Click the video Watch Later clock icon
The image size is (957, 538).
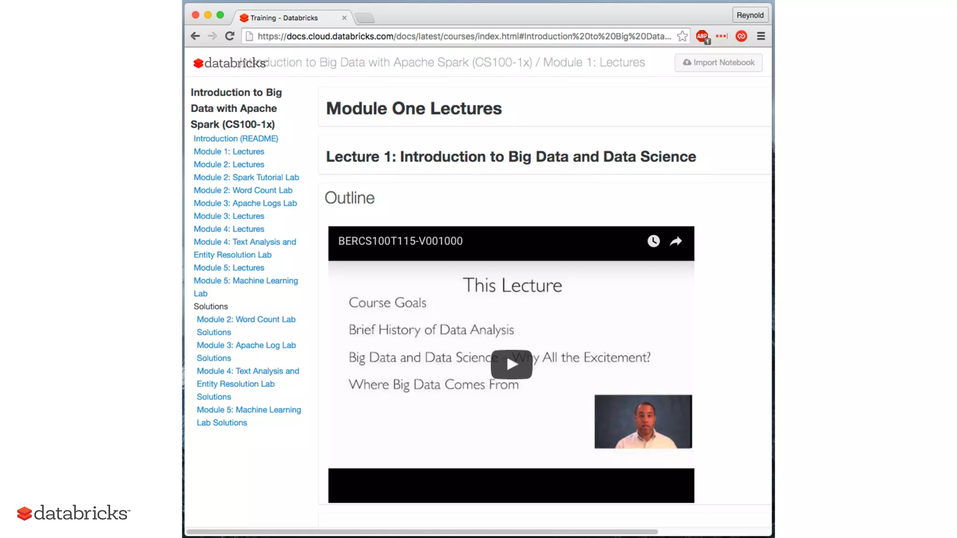[653, 241]
